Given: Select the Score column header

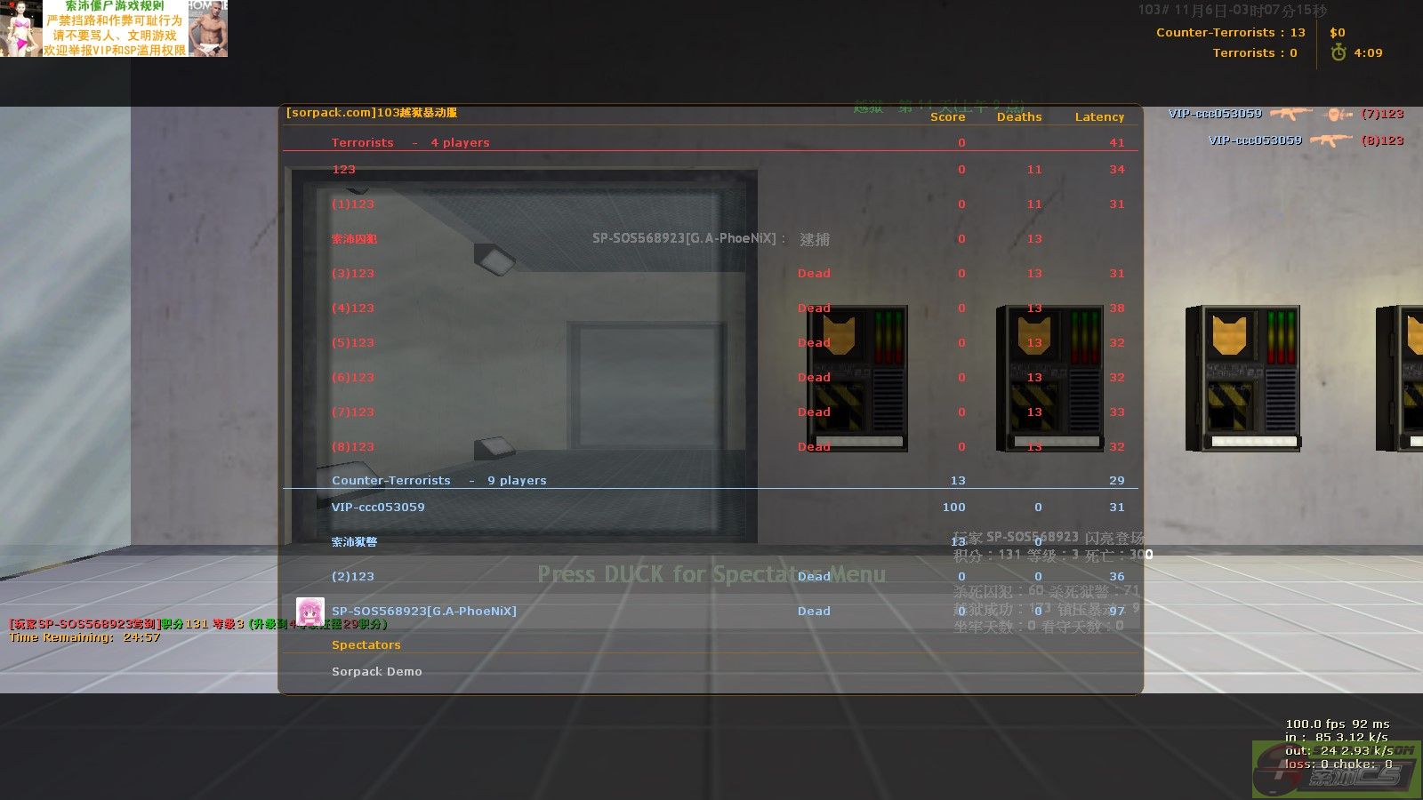Looking at the screenshot, I should [947, 117].
